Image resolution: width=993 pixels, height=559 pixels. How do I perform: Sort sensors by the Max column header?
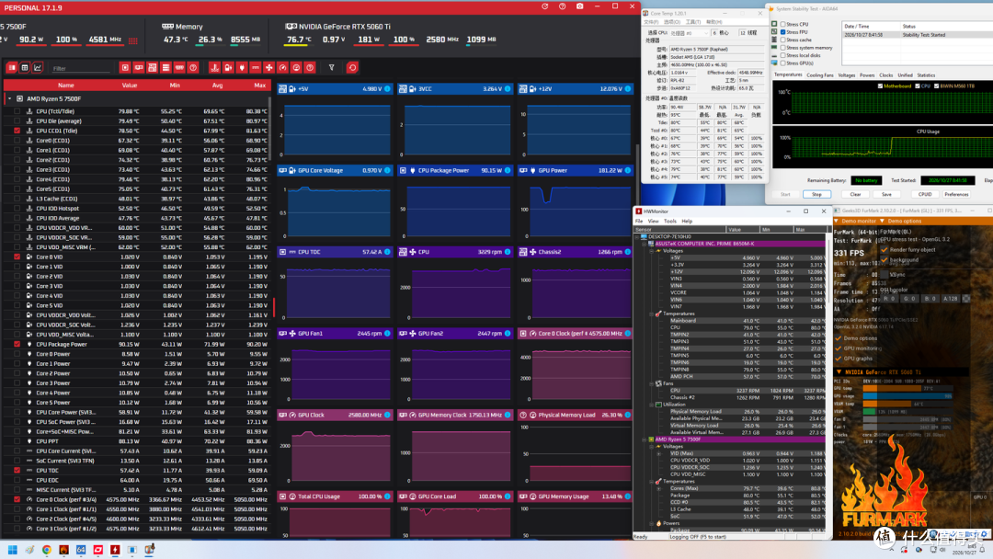(259, 85)
